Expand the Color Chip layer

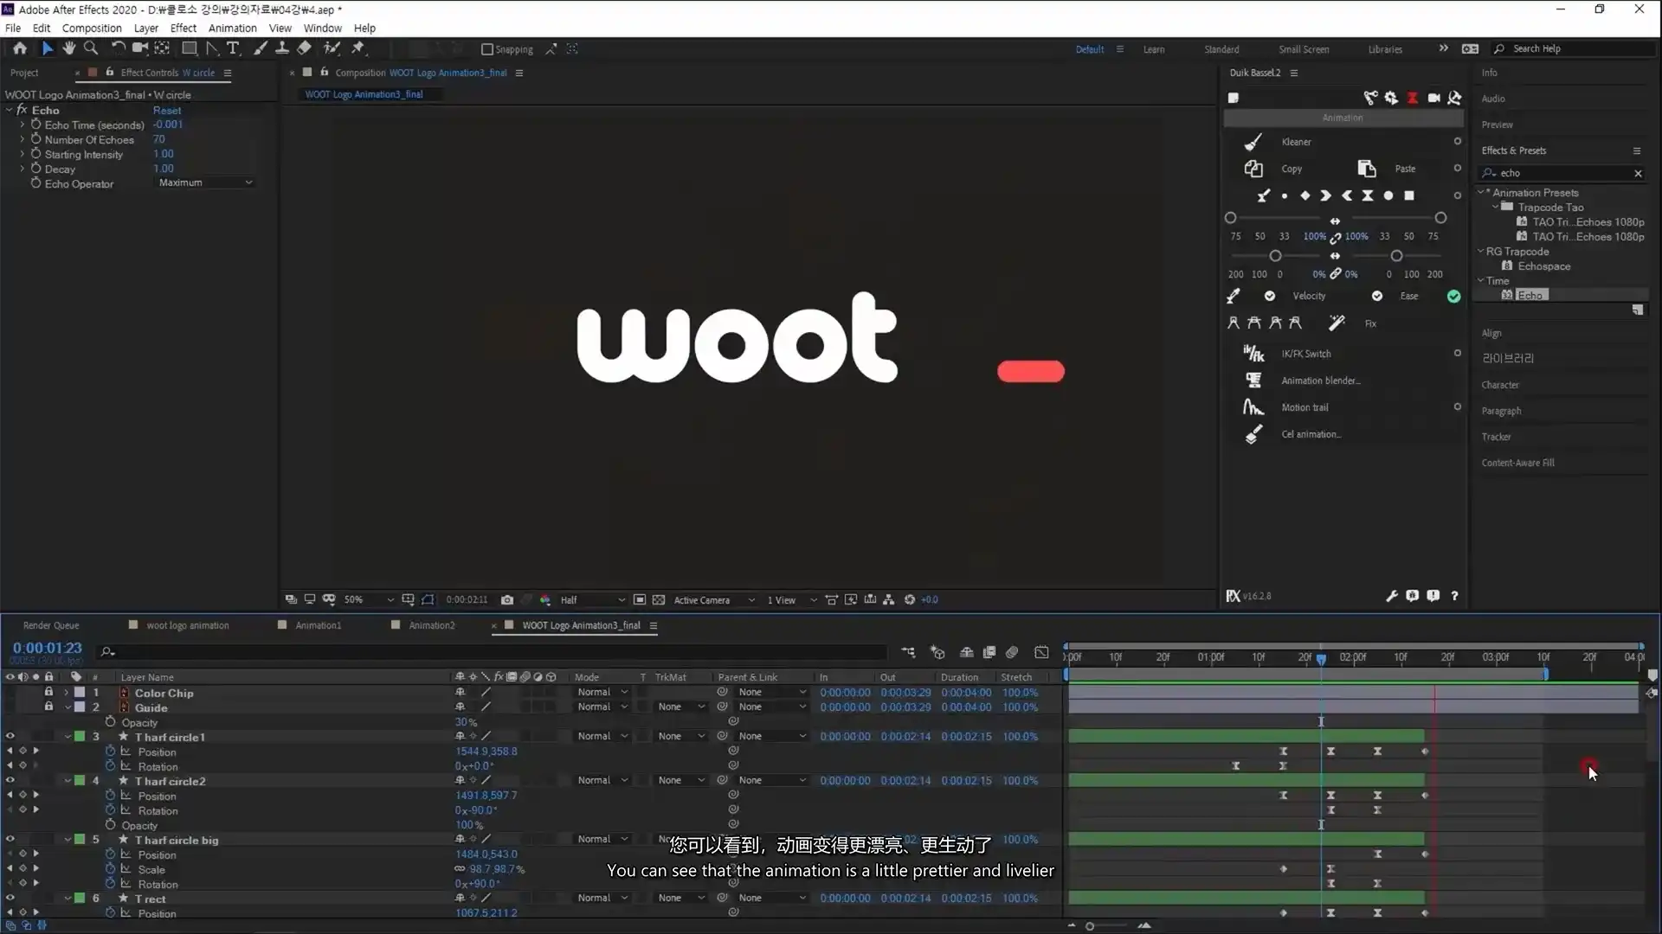click(67, 693)
